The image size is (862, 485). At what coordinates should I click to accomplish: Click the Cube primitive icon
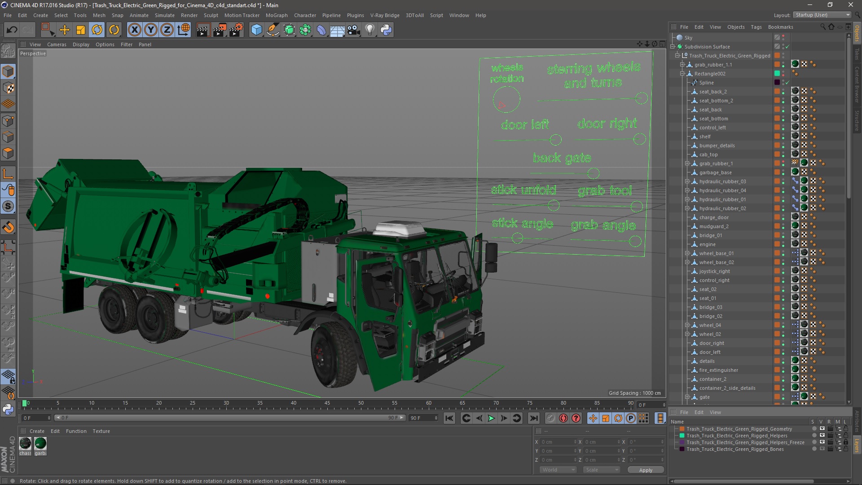256,30
